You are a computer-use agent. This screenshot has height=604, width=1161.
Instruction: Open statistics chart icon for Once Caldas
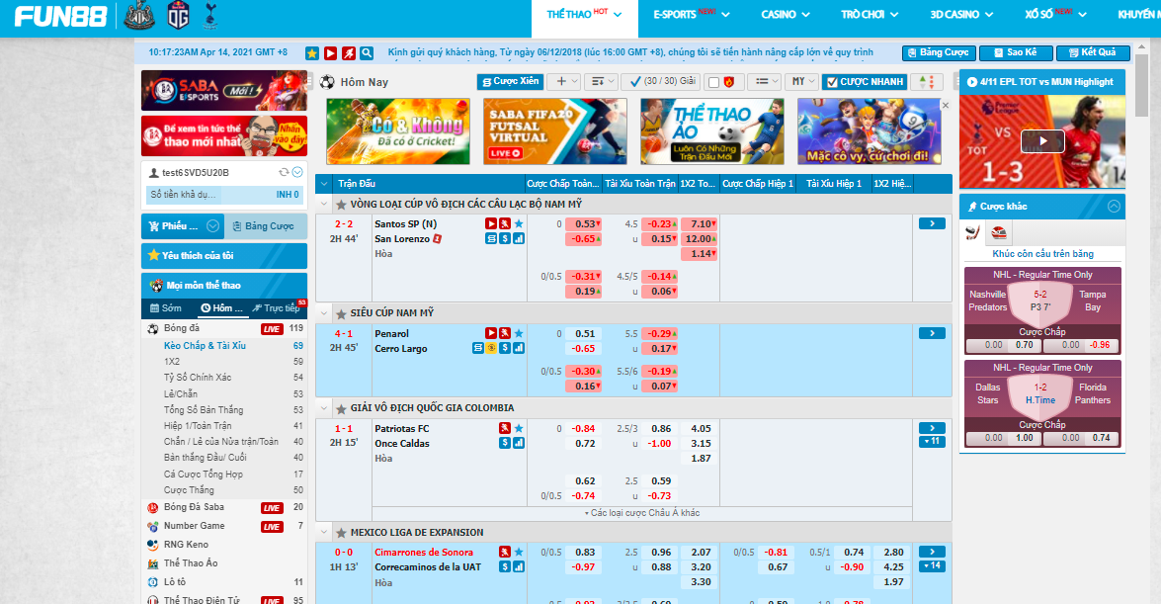[519, 443]
